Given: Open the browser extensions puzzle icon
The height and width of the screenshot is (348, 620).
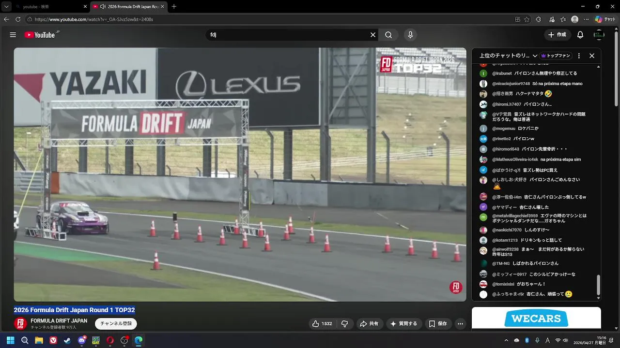Looking at the screenshot, I should pyautogui.click(x=539, y=19).
